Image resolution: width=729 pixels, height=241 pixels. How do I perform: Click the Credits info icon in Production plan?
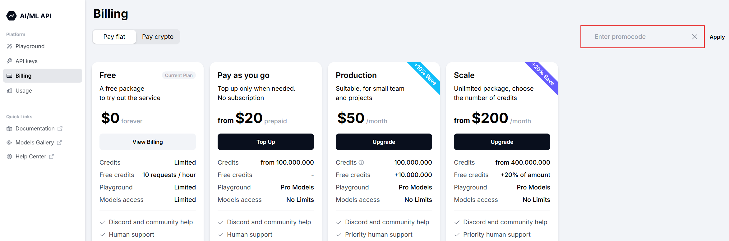[x=361, y=162]
